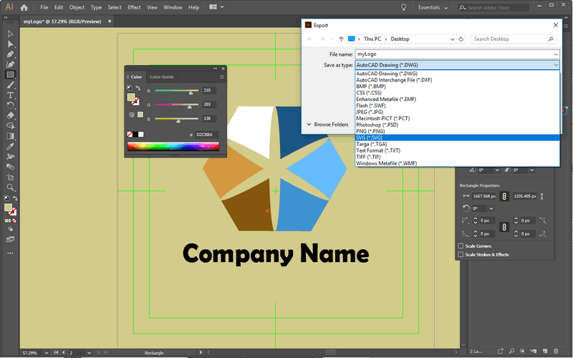This screenshot has height=358, width=573.
Task: Select the Paintbrush tool
Action: coord(10,84)
